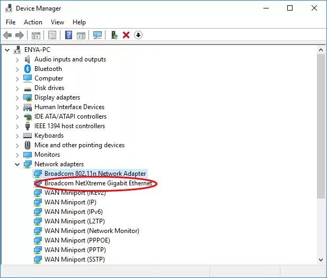The width and height of the screenshot is (327, 278).
Task: Expand IDE ATA/ATAPI controllers
Action: [x=17, y=117]
